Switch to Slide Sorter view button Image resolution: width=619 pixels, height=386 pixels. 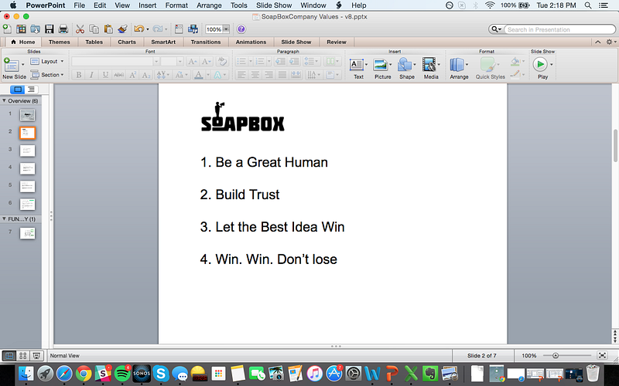pos(23,356)
